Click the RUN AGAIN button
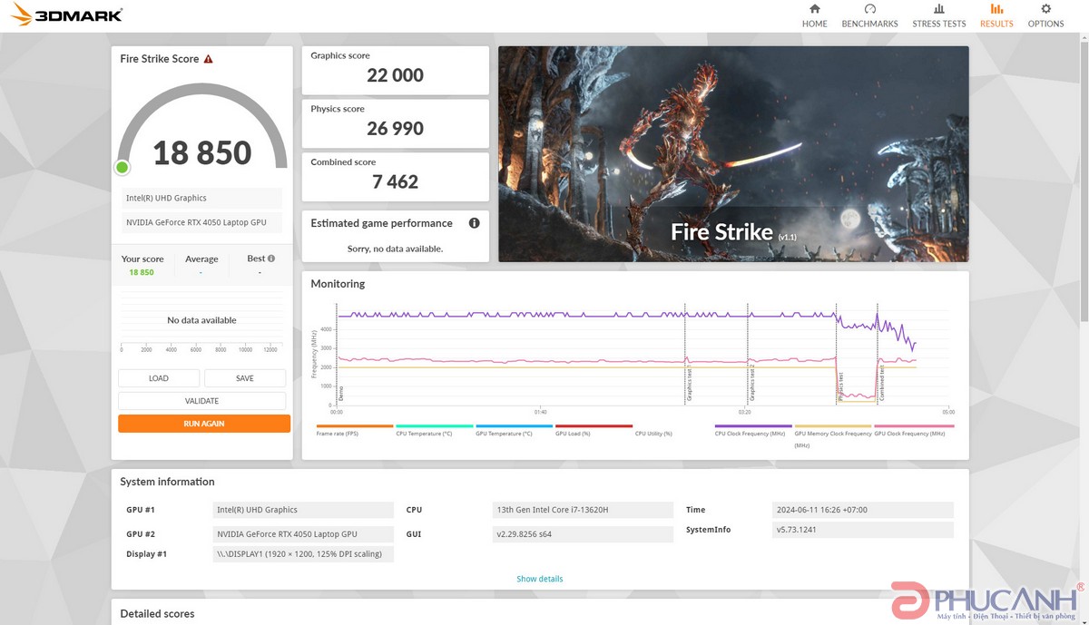 pos(204,424)
